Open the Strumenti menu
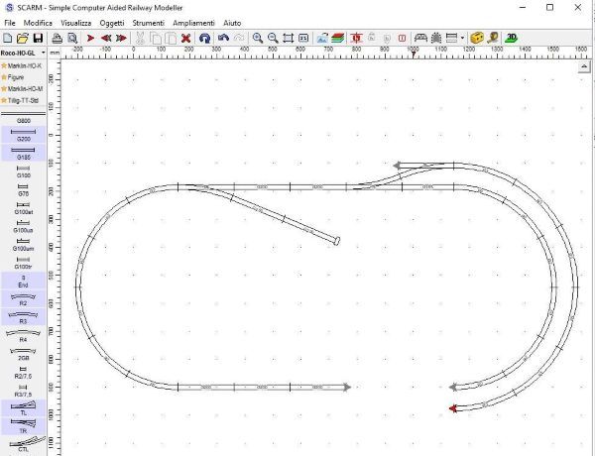 (x=149, y=22)
